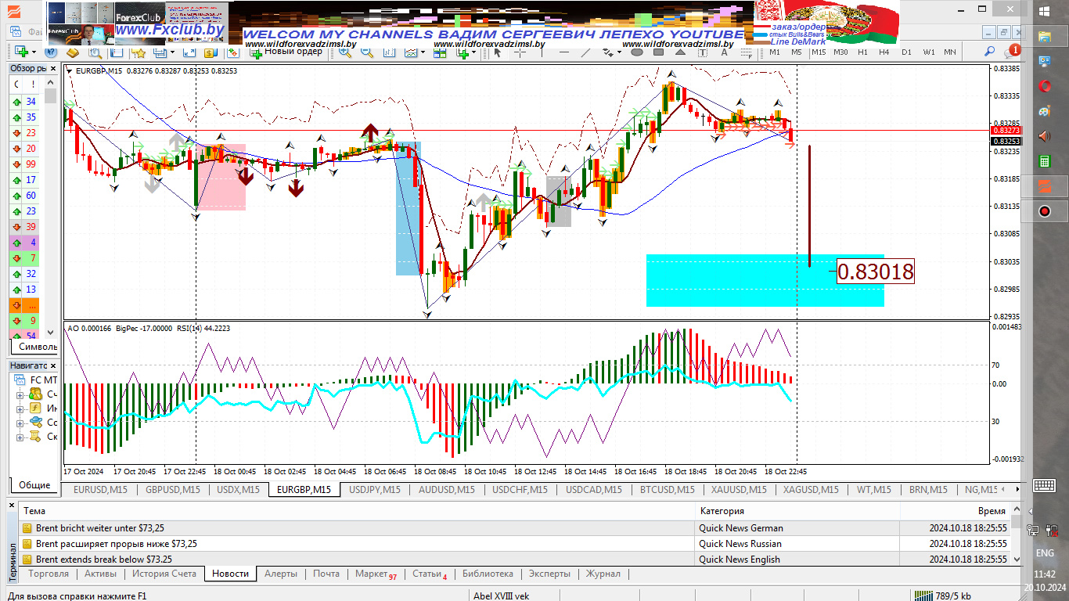Select the cursor arrow tool
1069x601 pixels.
(497, 52)
